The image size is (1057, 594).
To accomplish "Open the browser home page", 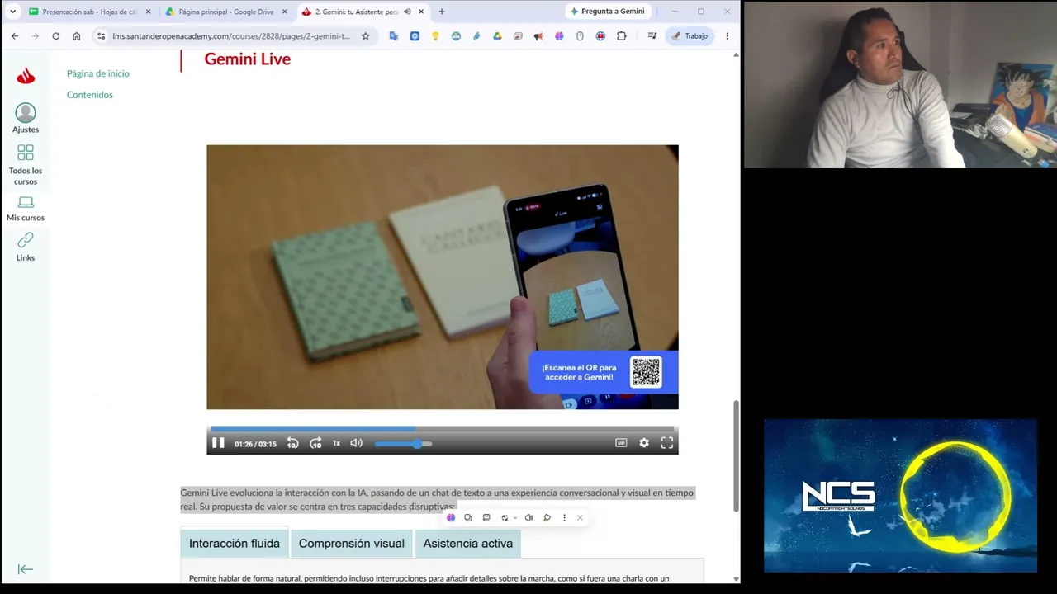I will pos(77,36).
